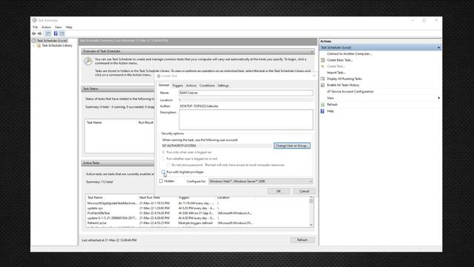This screenshot has height=267, width=474.
Task: Toggle the Do not store password checkbox
Action: click(168, 165)
